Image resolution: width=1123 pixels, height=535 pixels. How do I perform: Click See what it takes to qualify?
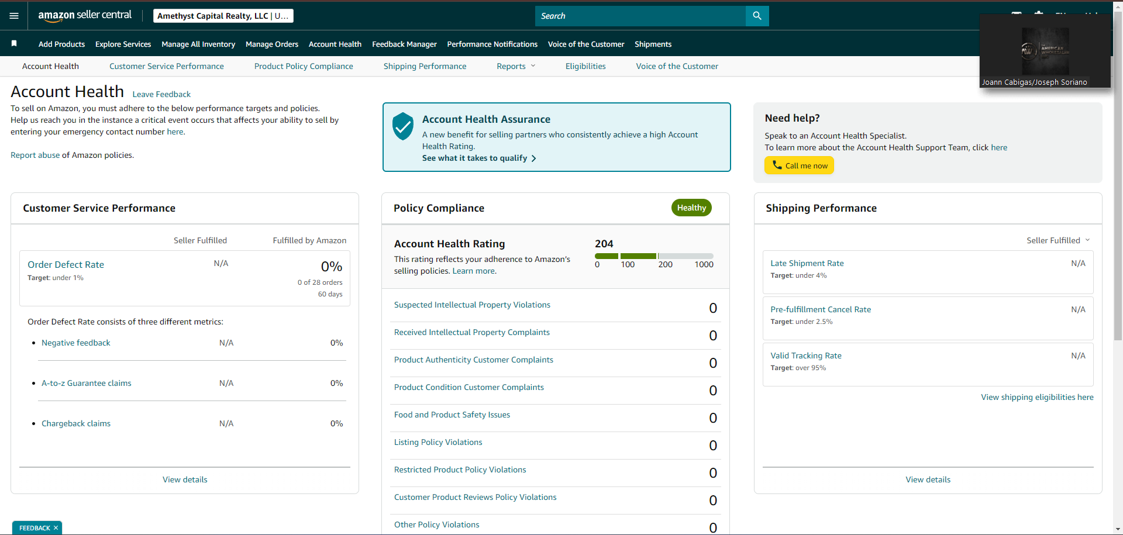479,158
